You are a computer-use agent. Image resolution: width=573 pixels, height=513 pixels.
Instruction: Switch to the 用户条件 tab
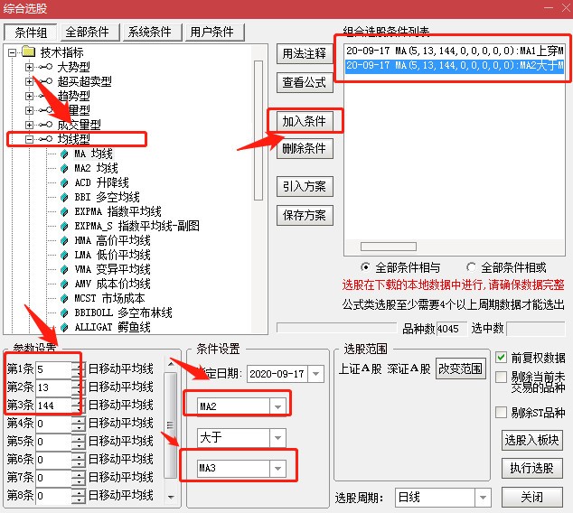212,32
